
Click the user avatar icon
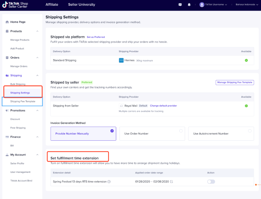(x=202, y=5)
